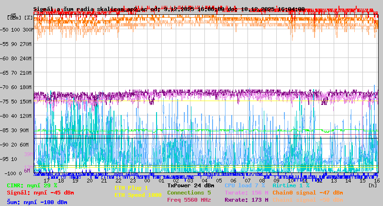Select hour label '21' on time axis
383x206 pixels.
[104, 181]
